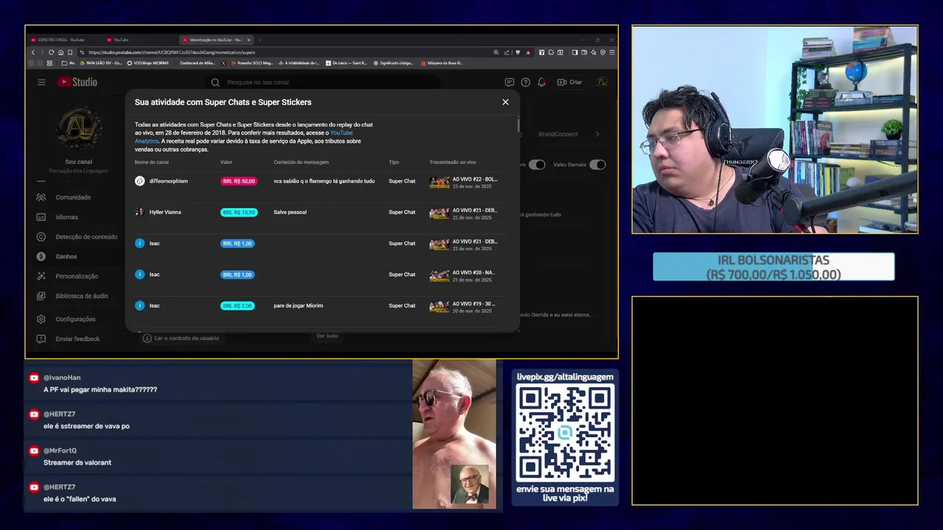Switch to the plain YouTube browser tab

(122, 40)
